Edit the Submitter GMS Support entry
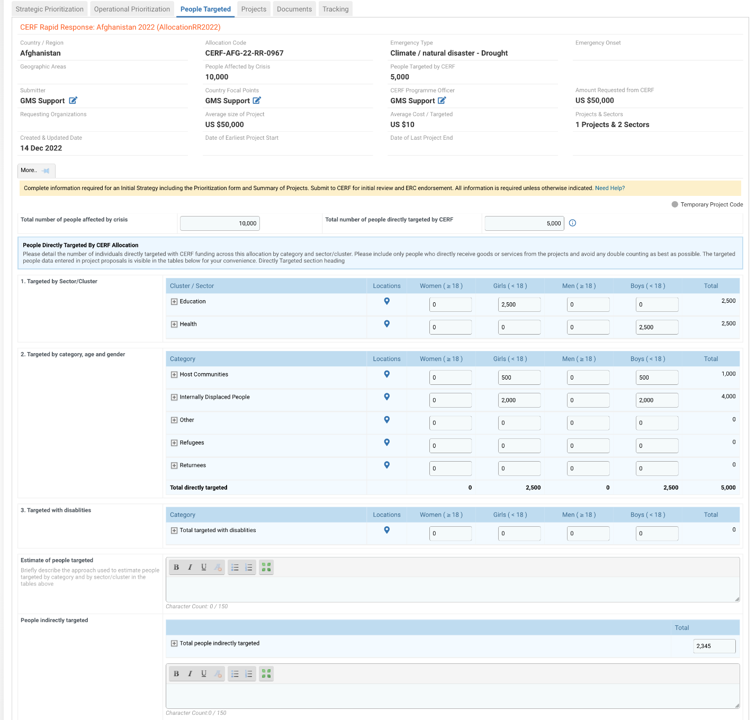Viewport: 756px width, 720px height. [73, 101]
